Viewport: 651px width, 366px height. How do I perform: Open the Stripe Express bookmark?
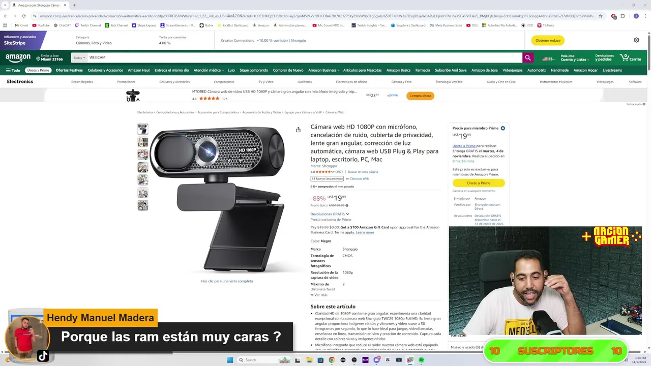(144, 25)
